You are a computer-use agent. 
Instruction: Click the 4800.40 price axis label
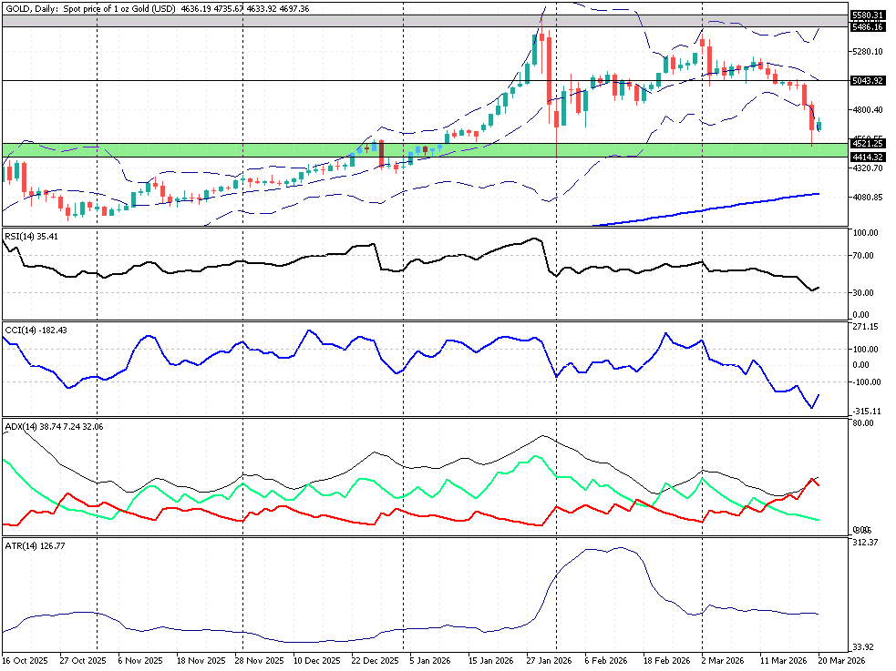click(x=868, y=110)
